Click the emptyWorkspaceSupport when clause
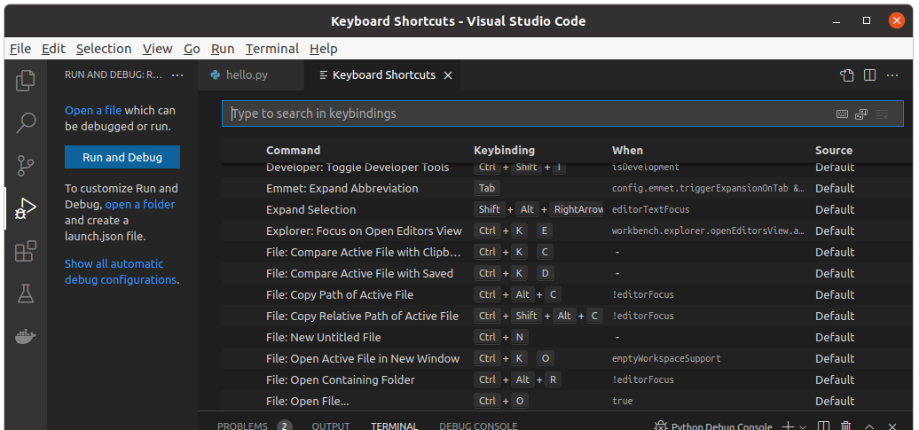 [x=666, y=358]
